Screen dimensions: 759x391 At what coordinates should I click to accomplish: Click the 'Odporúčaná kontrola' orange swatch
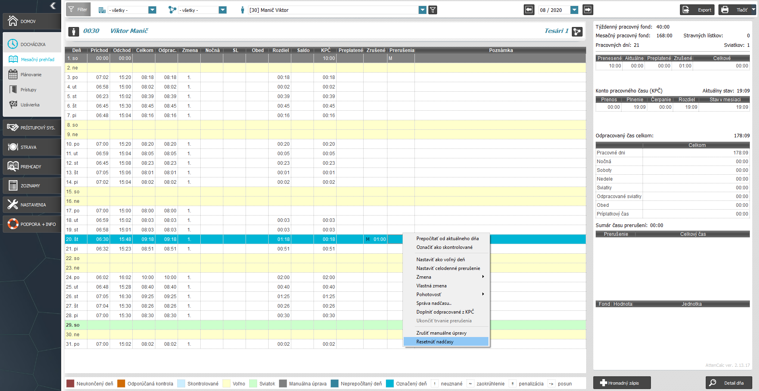tap(121, 383)
